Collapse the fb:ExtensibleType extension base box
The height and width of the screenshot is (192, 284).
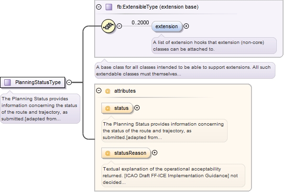point(98,7)
